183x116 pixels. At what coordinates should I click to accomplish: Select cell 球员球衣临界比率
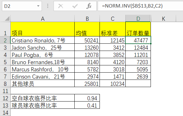(x=43, y=105)
